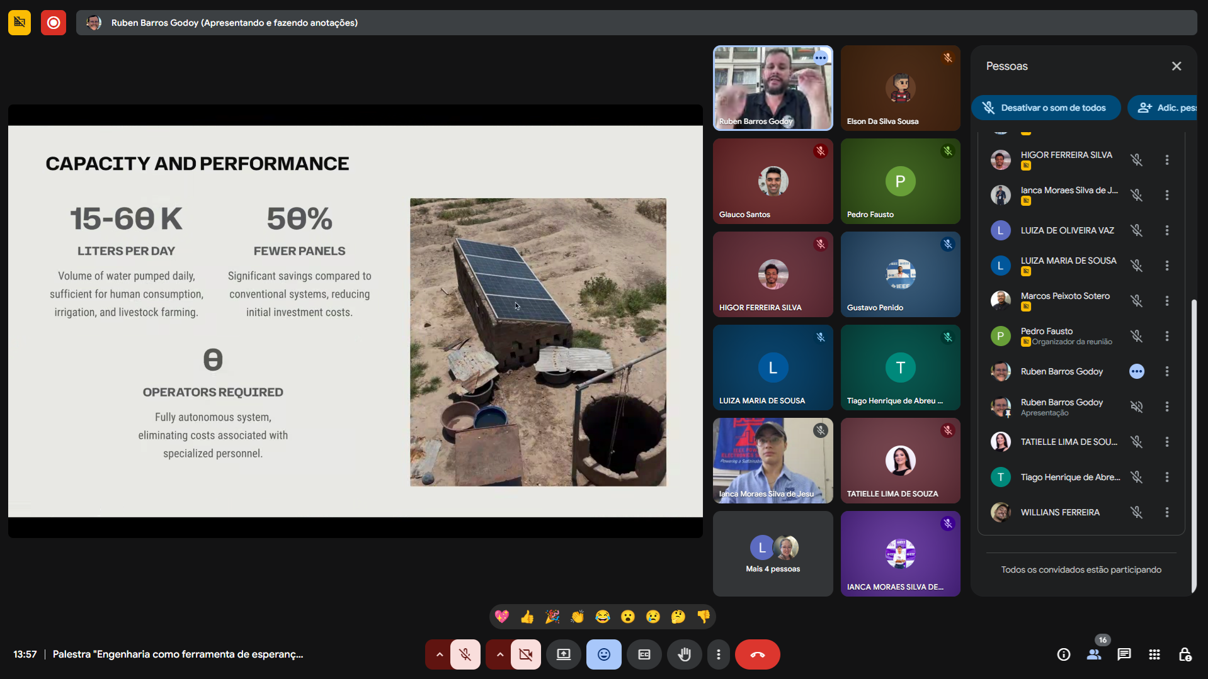Click Desativar o som de todos button
The width and height of the screenshot is (1208, 679).
pos(1046,108)
